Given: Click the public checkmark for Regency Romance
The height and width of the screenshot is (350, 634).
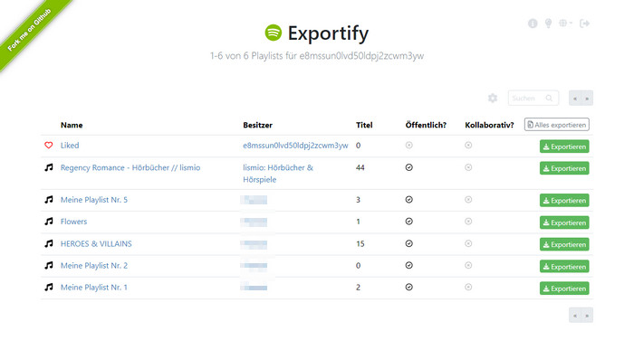Looking at the screenshot, I should [x=408, y=167].
